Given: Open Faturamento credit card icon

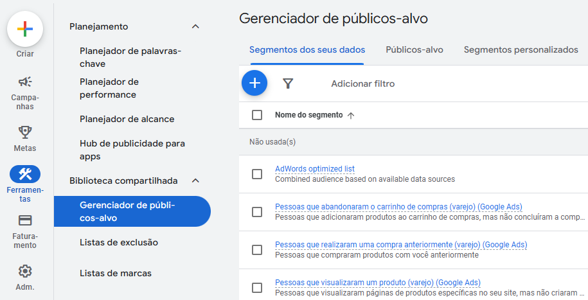Looking at the screenshot, I should pyautogui.click(x=25, y=220).
